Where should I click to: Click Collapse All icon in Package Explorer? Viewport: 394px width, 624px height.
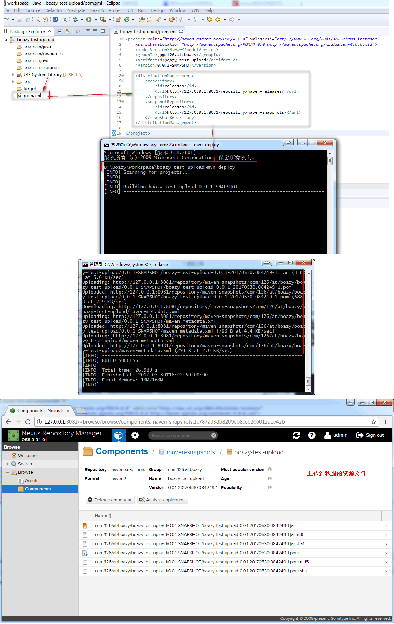(59, 31)
